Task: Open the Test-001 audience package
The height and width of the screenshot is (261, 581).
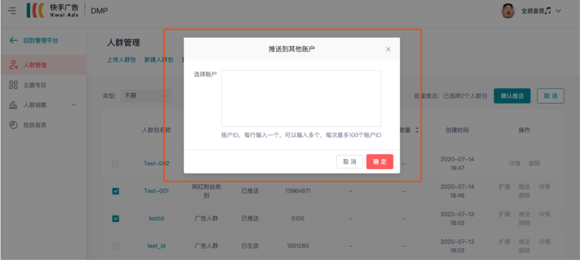Action: [x=156, y=191]
